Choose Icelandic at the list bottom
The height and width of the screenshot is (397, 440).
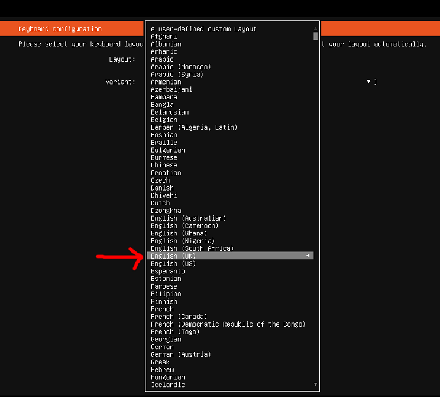(x=167, y=385)
